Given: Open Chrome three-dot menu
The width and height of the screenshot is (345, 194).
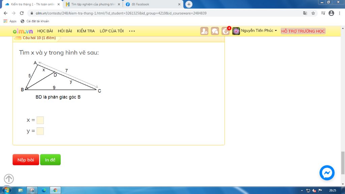Looking at the screenshot, I should click(x=340, y=13).
